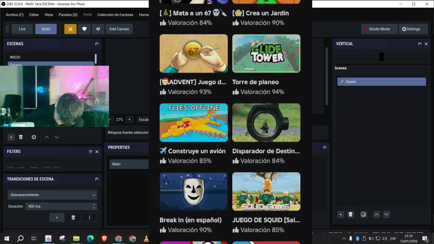The height and width of the screenshot is (244, 434).
Task: Select Scene in VERTICAL scenes list
Action: point(382,82)
